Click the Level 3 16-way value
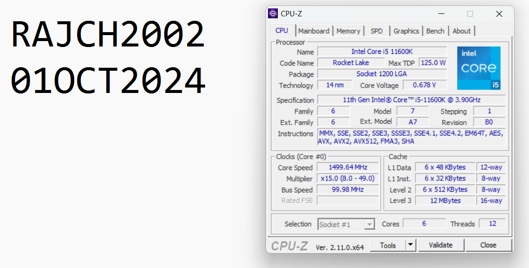529x268 pixels. (x=491, y=201)
